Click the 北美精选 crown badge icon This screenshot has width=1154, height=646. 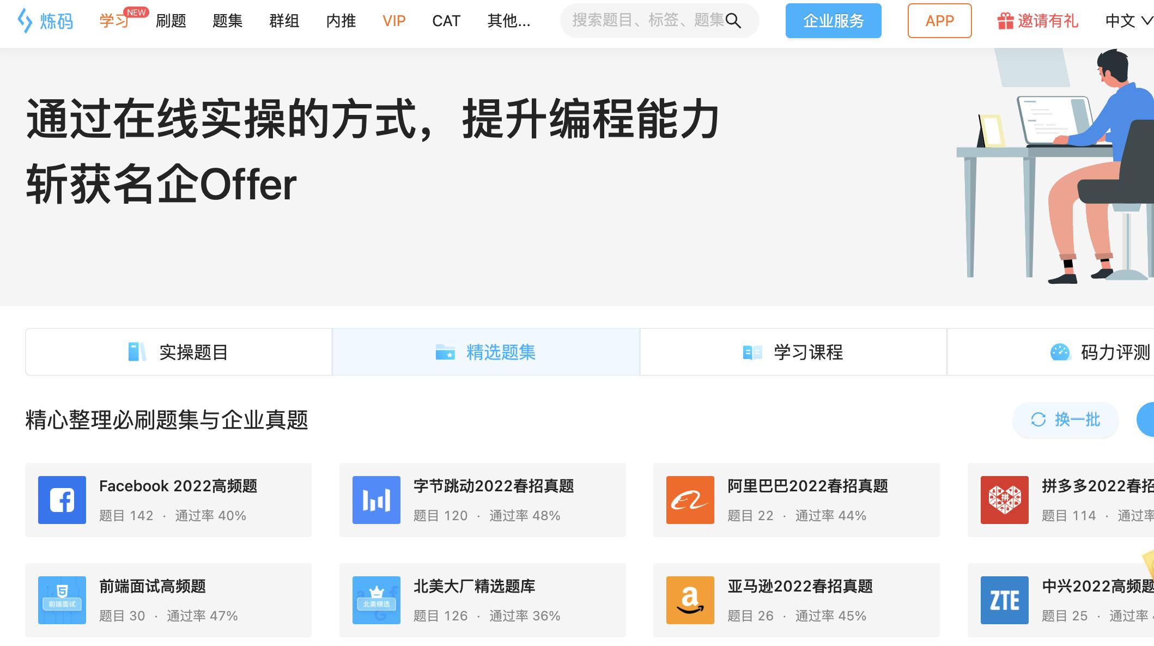pyautogui.click(x=375, y=600)
